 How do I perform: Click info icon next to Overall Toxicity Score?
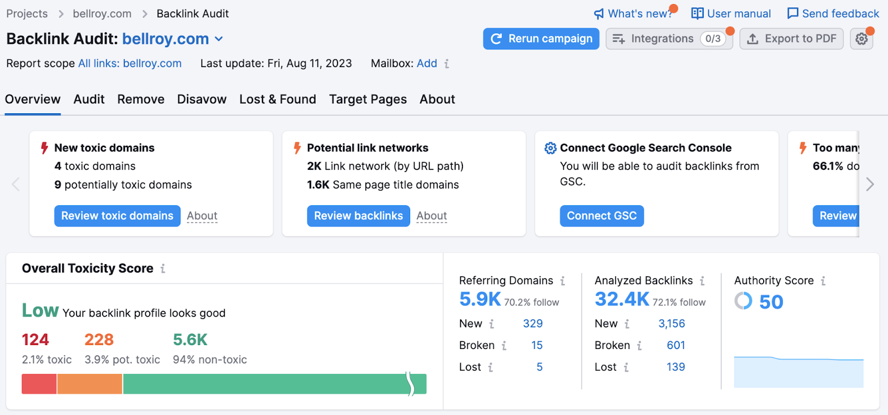click(x=163, y=269)
